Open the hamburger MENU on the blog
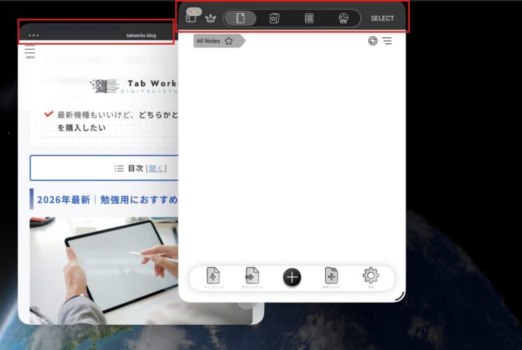 [x=30, y=52]
